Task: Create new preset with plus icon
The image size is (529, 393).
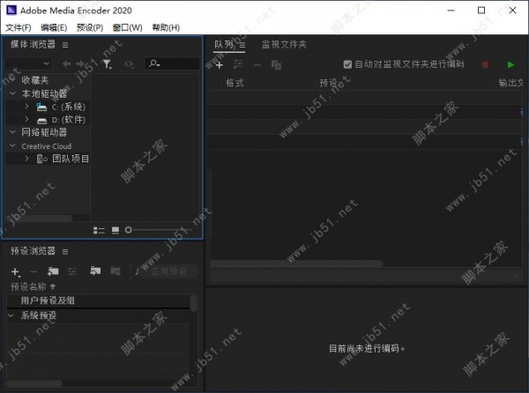Action: (15, 272)
